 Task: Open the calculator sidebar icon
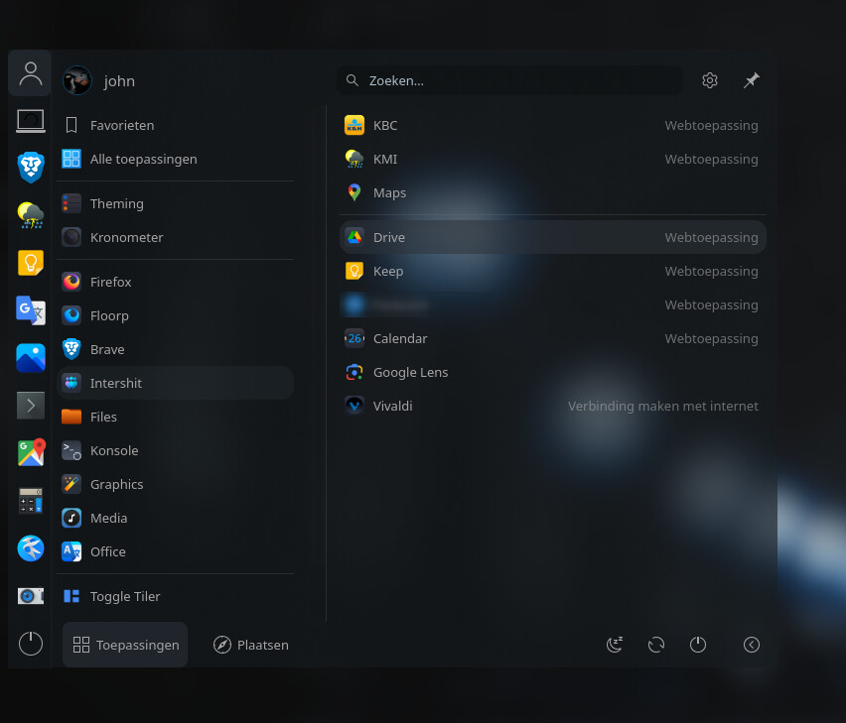click(x=30, y=501)
